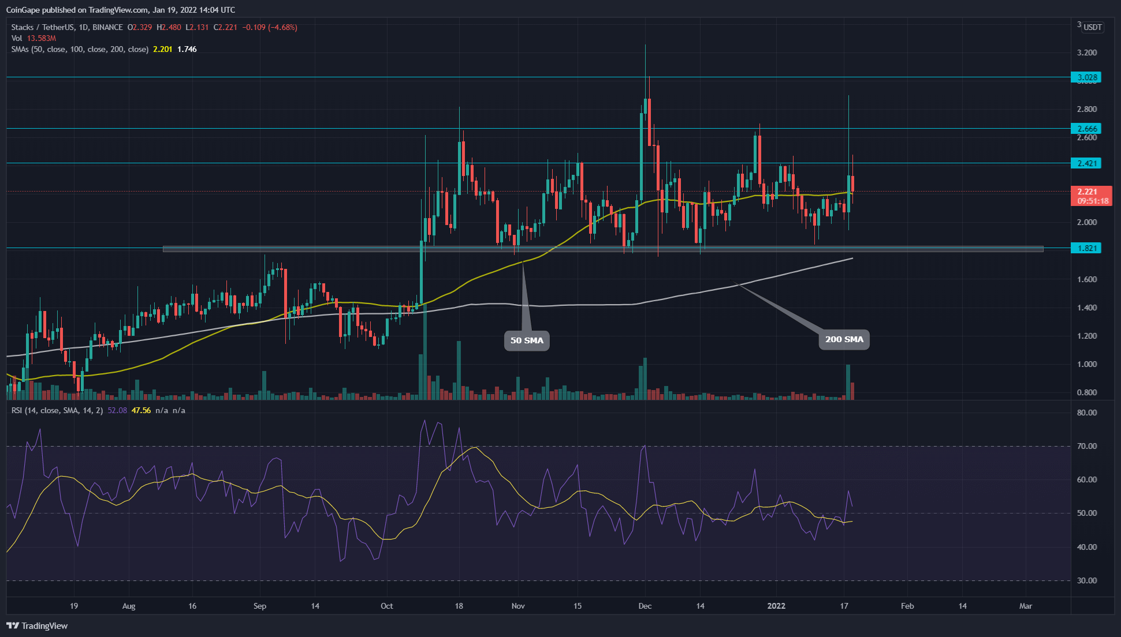
Task: Click the TradingView logo at bottom left
Action: click(x=37, y=625)
